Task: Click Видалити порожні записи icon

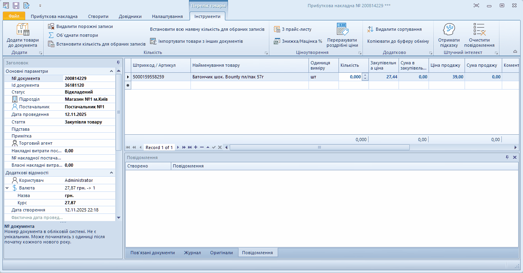Action: click(x=51, y=26)
